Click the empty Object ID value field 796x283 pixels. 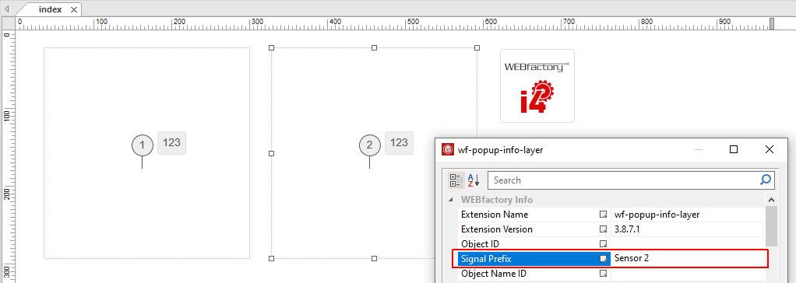tap(689, 244)
